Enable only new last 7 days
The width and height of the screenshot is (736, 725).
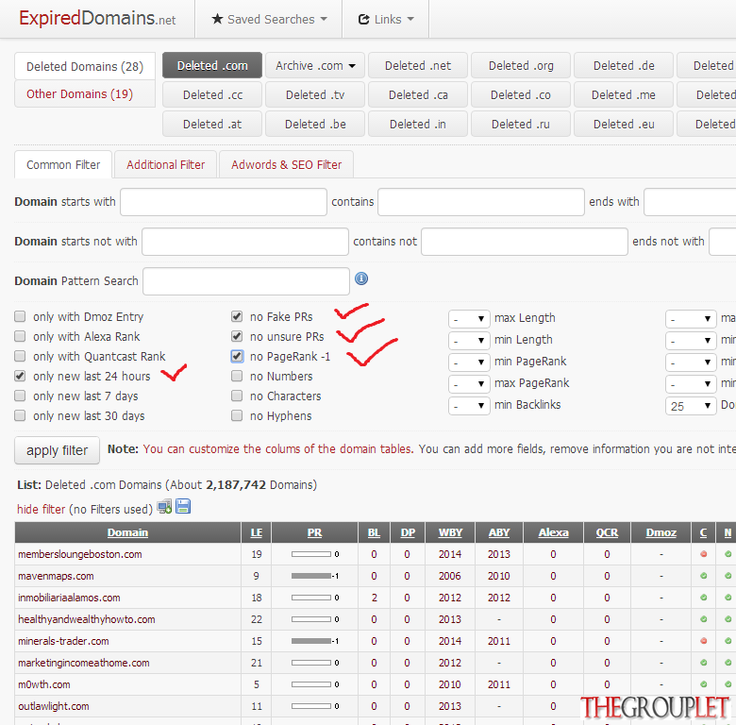pyautogui.click(x=20, y=396)
